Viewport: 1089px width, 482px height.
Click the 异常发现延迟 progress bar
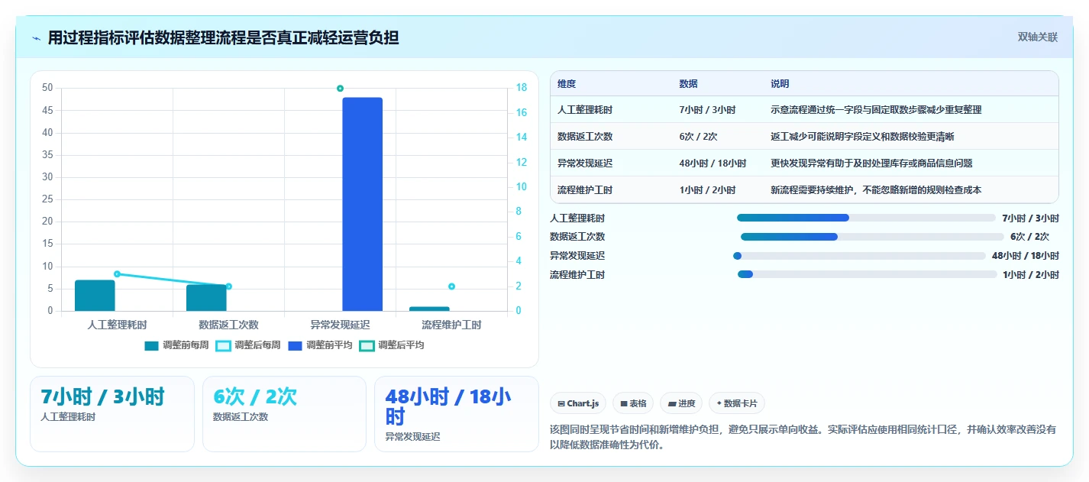pos(859,256)
